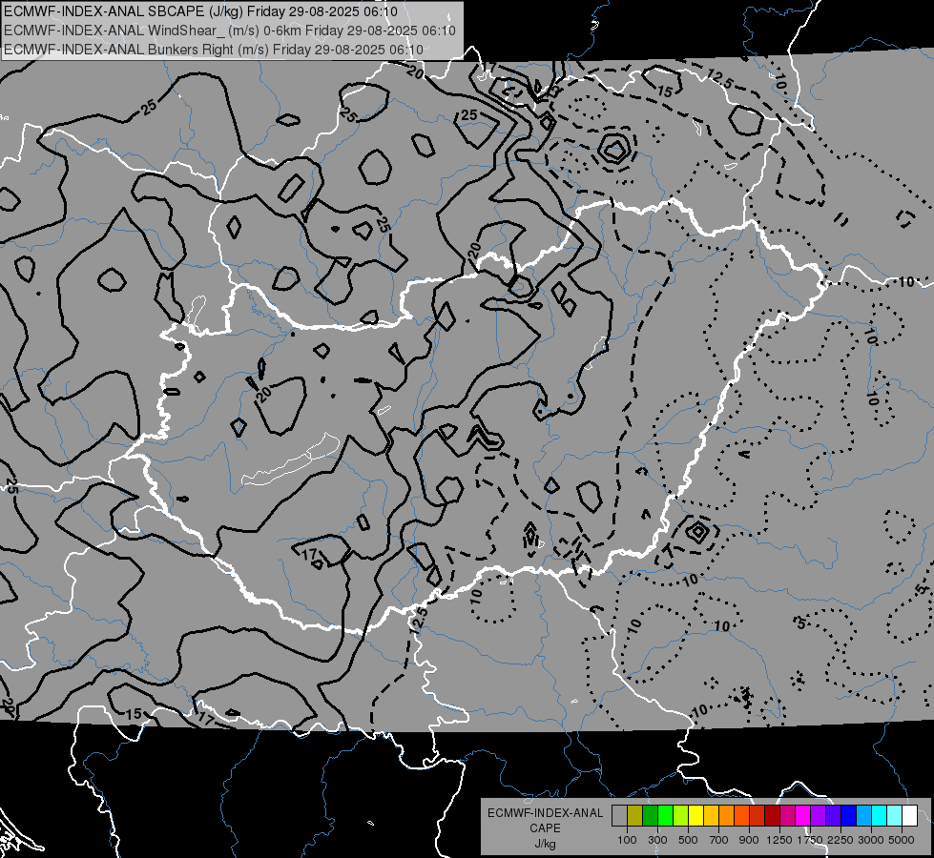Screen dimensions: 934x858
Task: Select the bright magenta swatch left of 1750
Action: point(803,816)
